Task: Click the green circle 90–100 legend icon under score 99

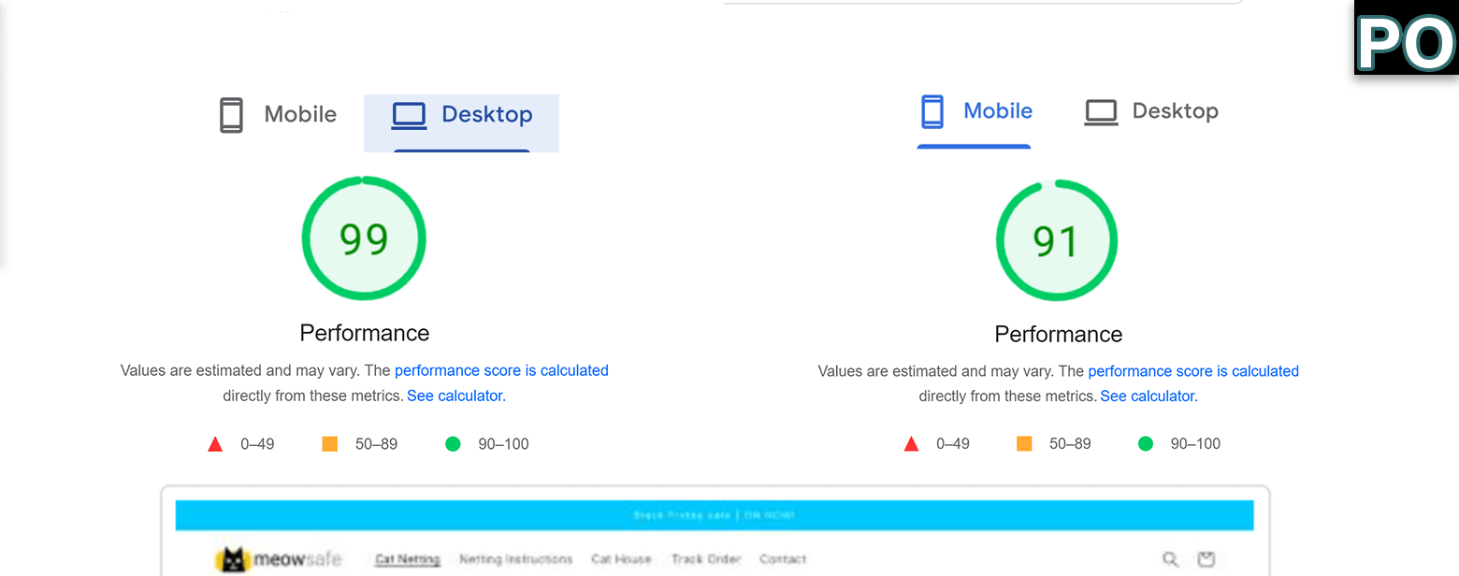Action: (454, 444)
